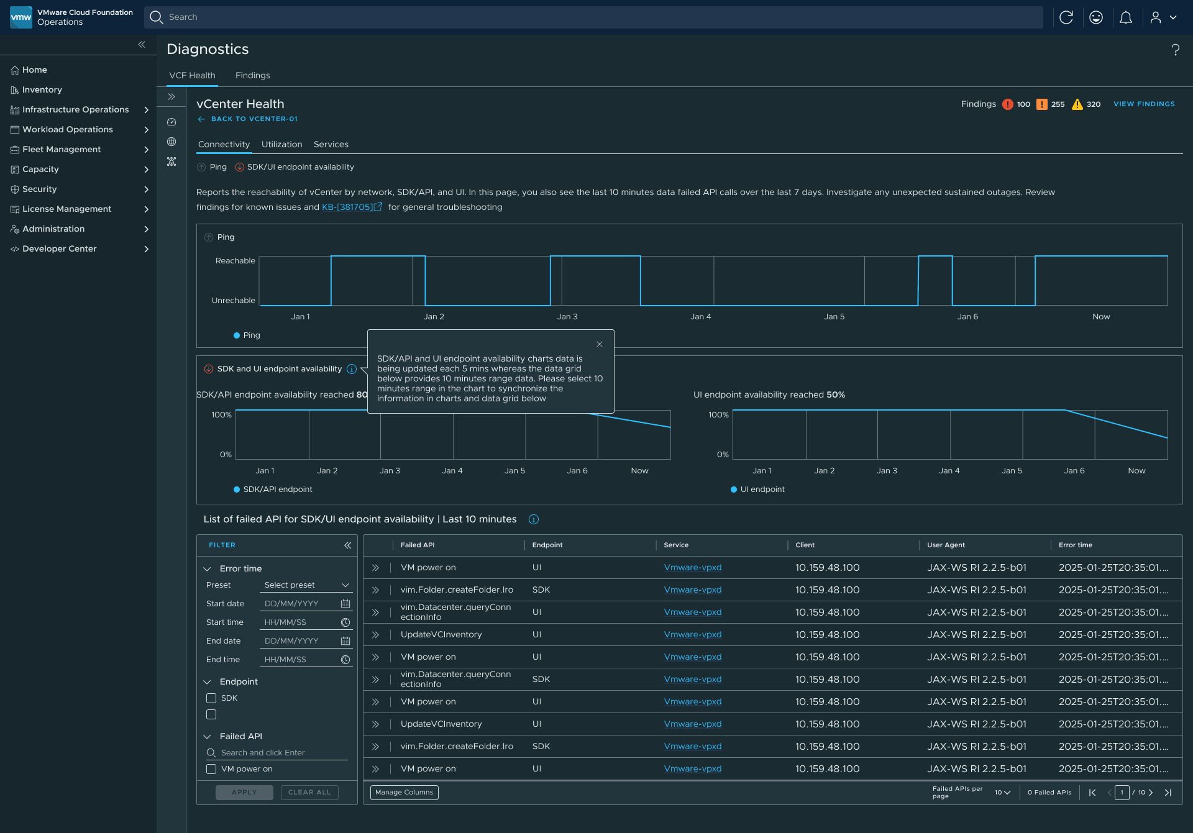Click the Start time input field

(x=307, y=622)
